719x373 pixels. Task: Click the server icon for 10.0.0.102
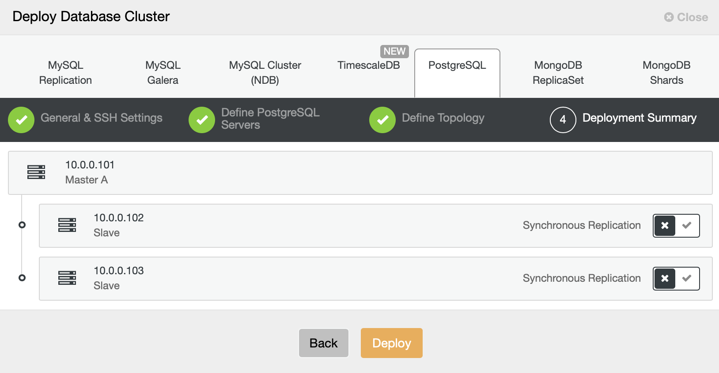click(67, 225)
